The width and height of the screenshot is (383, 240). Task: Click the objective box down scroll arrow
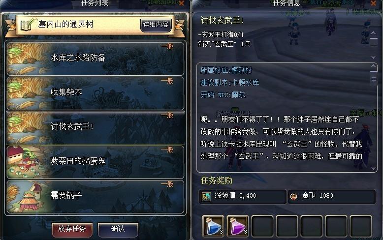click(x=374, y=57)
